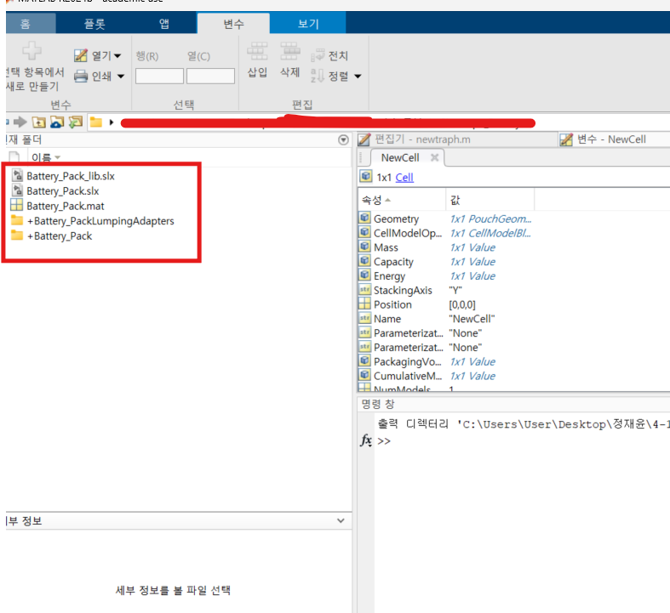Open Geometry 1x1 PouchGeom value

490,219
